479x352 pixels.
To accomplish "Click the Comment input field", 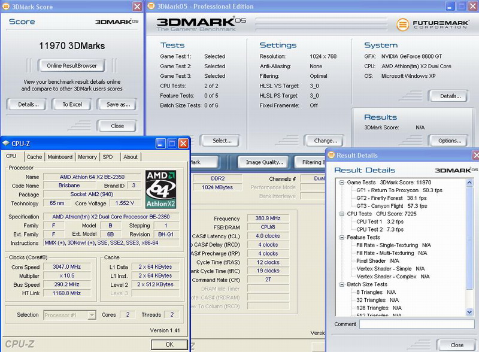I will [x=417, y=324].
